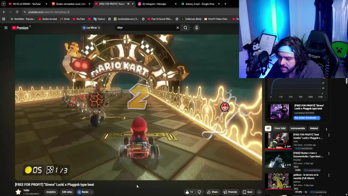Viewport: 348px width, 196px height.
Task: Switch to the 'NO ES LO MISMO - YouTube' tab
Action: 27,4
